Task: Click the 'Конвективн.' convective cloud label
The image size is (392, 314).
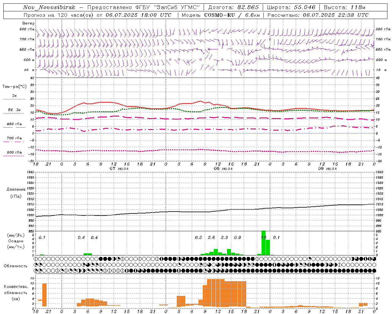Action: [x=16, y=286]
